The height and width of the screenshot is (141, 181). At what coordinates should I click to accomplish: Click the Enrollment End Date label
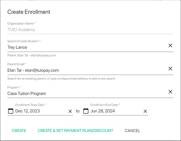coord(105,105)
